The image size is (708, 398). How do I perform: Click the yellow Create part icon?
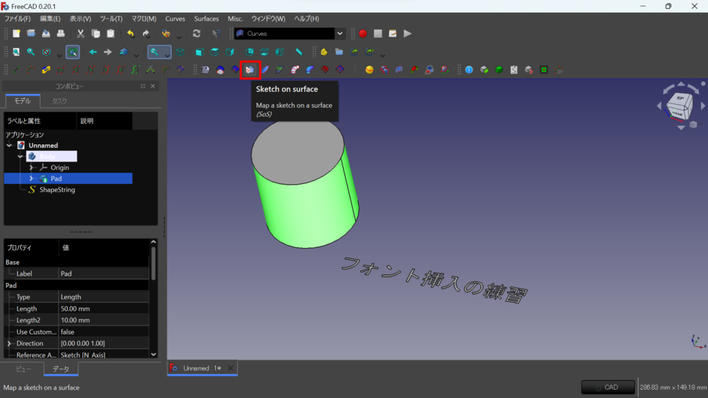(x=324, y=52)
